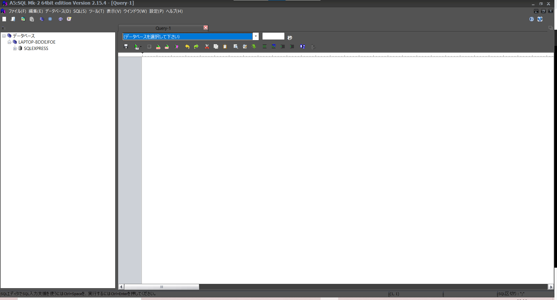Click the decrease indent icon
The width and height of the screenshot is (557, 300).
pyautogui.click(x=292, y=46)
